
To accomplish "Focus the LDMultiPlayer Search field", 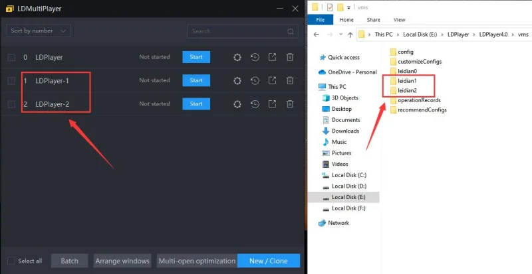I will pos(243,31).
